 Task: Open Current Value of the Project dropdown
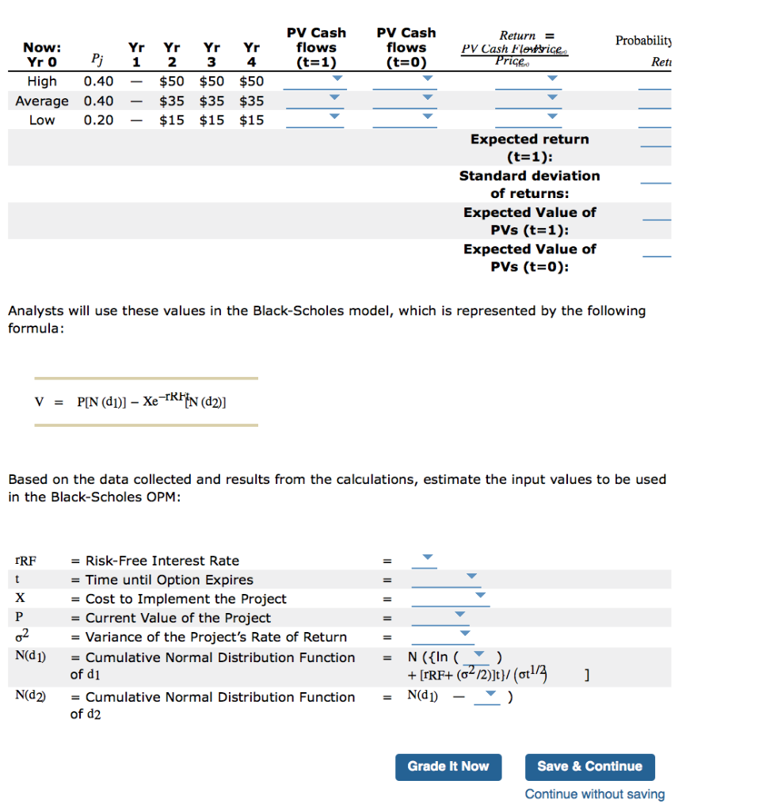click(459, 614)
